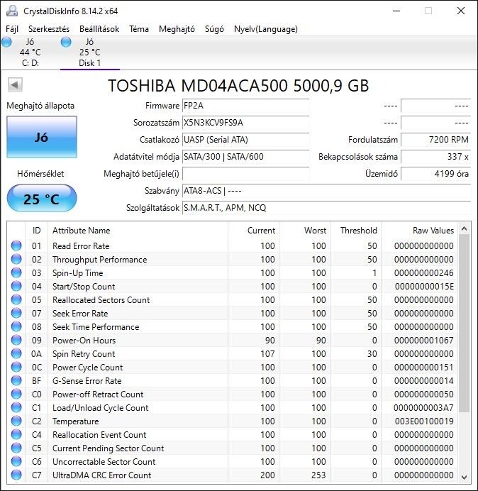Image resolution: width=478 pixels, height=491 pixels.
Task: Click raw value 000000001067 of Power-On Hours
Action: click(x=424, y=341)
